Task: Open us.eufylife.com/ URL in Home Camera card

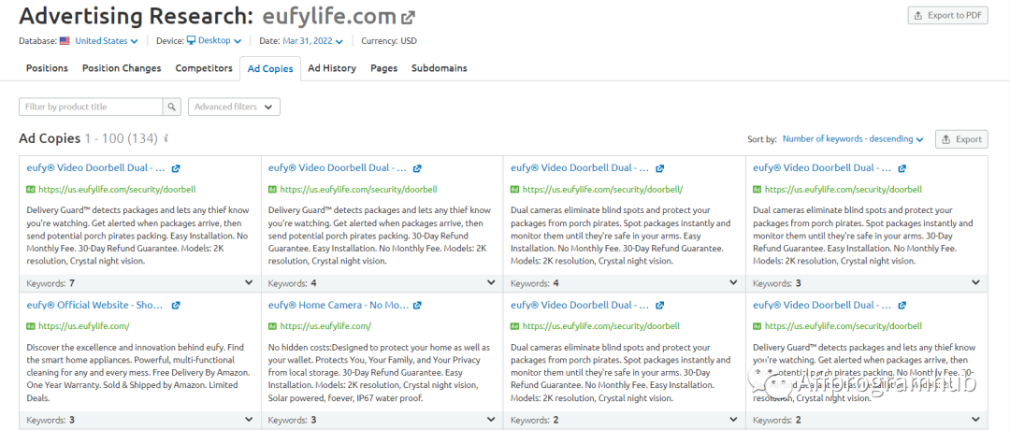Action: [x=325, y=326]
